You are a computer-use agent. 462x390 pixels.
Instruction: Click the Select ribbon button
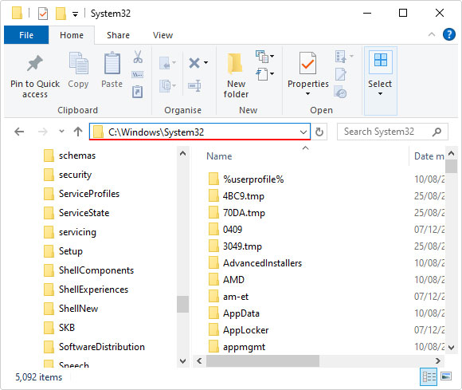point(381,81)
